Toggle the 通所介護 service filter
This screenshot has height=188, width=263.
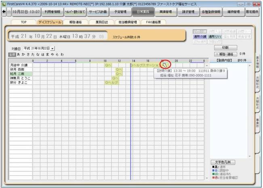coord(200,36)
